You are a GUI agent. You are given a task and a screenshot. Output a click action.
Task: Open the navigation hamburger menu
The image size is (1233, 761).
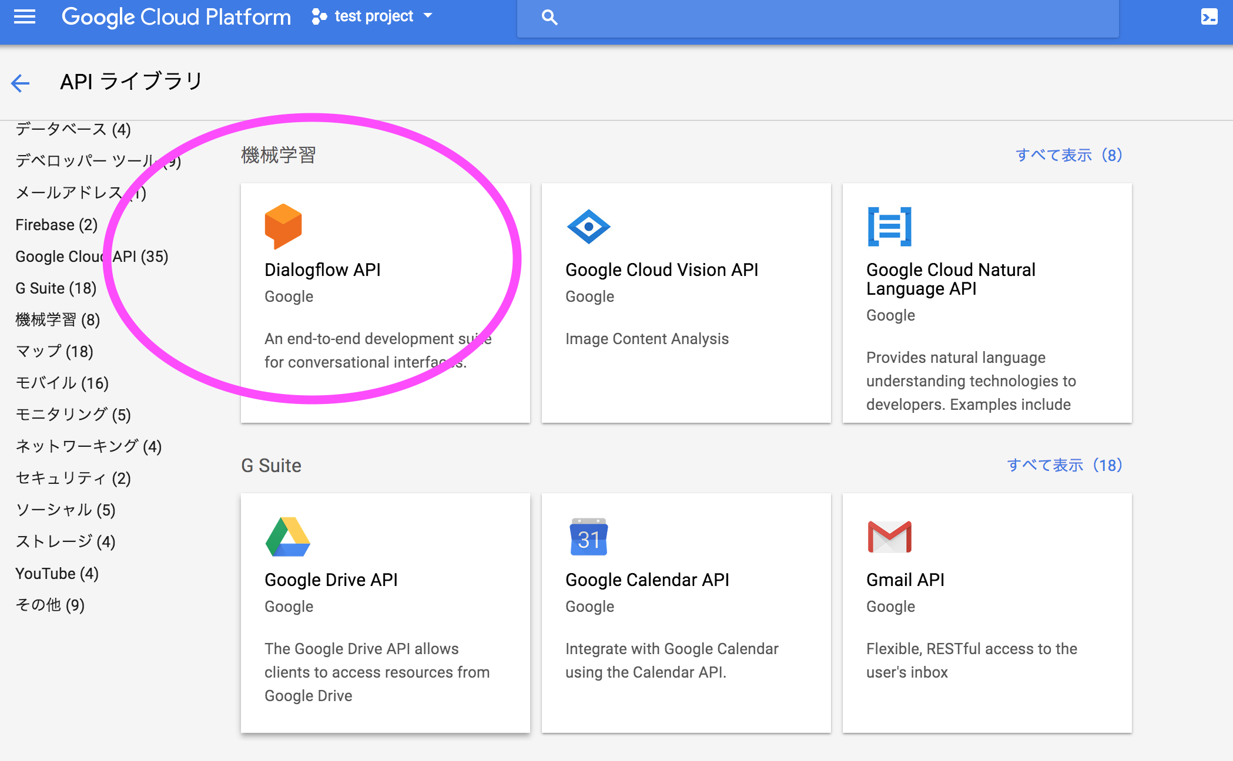24,16
